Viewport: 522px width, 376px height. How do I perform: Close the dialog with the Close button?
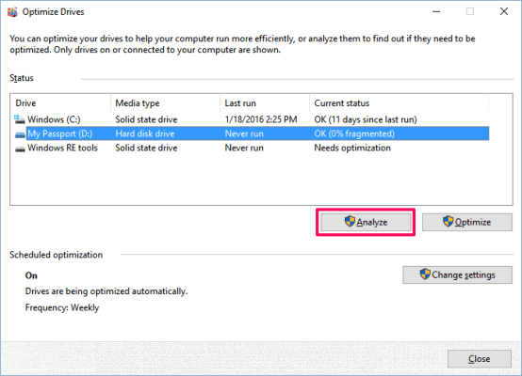[x=479, y=359]
